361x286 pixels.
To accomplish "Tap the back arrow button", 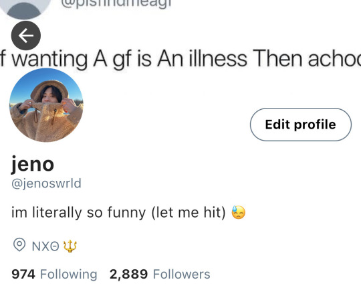I will pyautogui.click(x=26, y=35).
